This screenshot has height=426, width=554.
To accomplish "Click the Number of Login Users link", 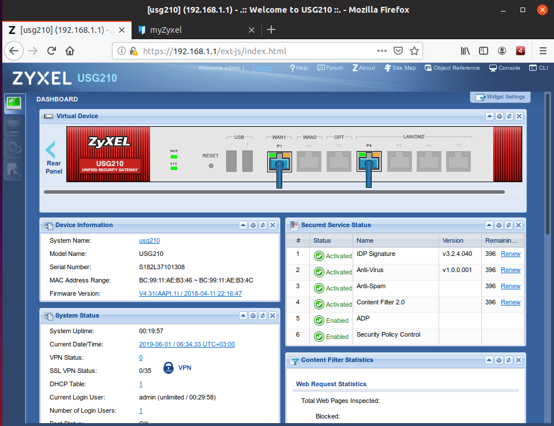I will coord(141,410).
